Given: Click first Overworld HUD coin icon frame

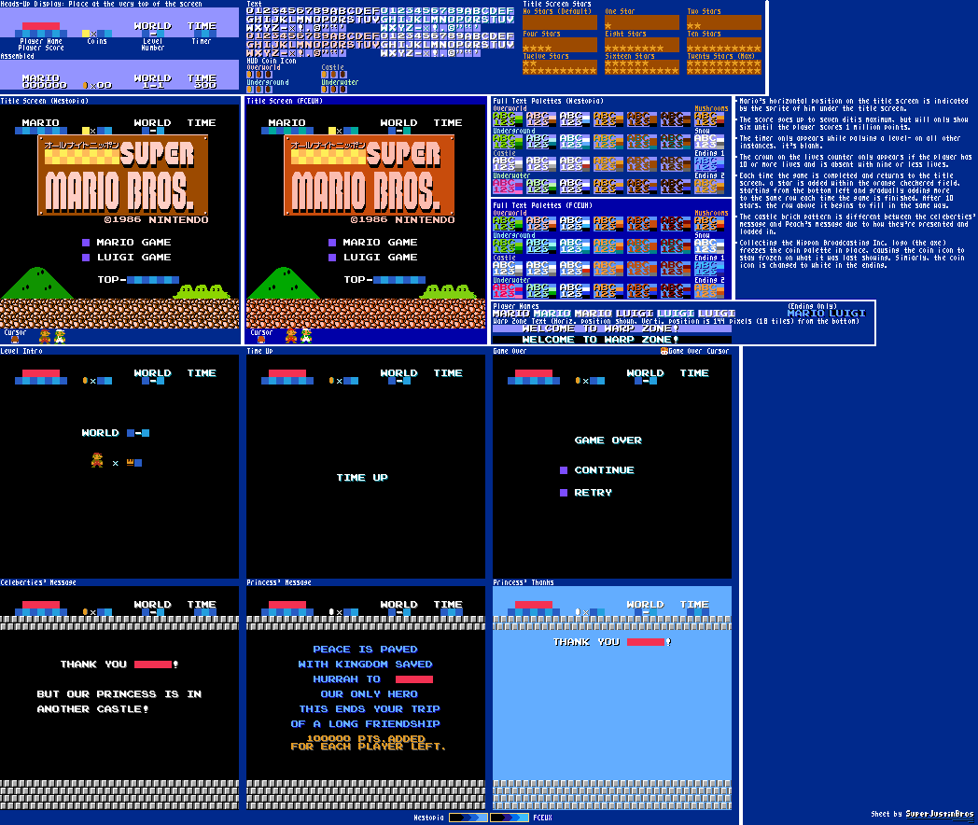Looking at the screenshot, I should (249, 75).
